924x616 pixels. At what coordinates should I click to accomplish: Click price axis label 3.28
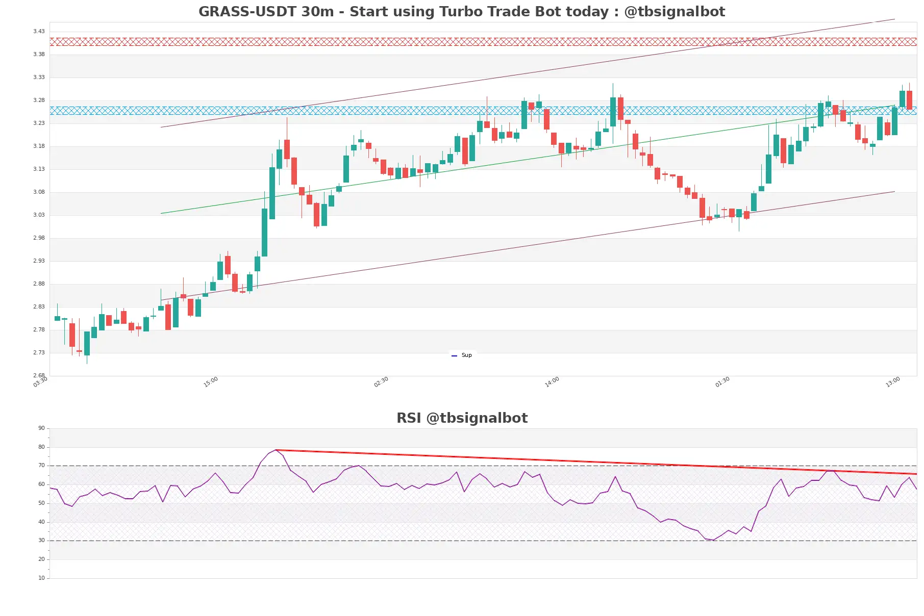(x=39, y=100)
